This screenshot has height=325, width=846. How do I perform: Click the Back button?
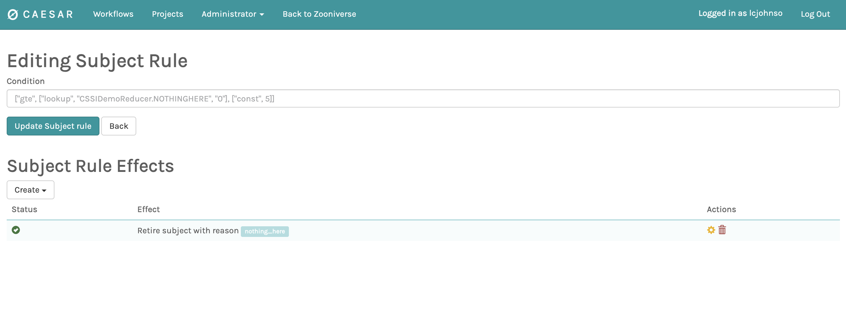point(119,126)
